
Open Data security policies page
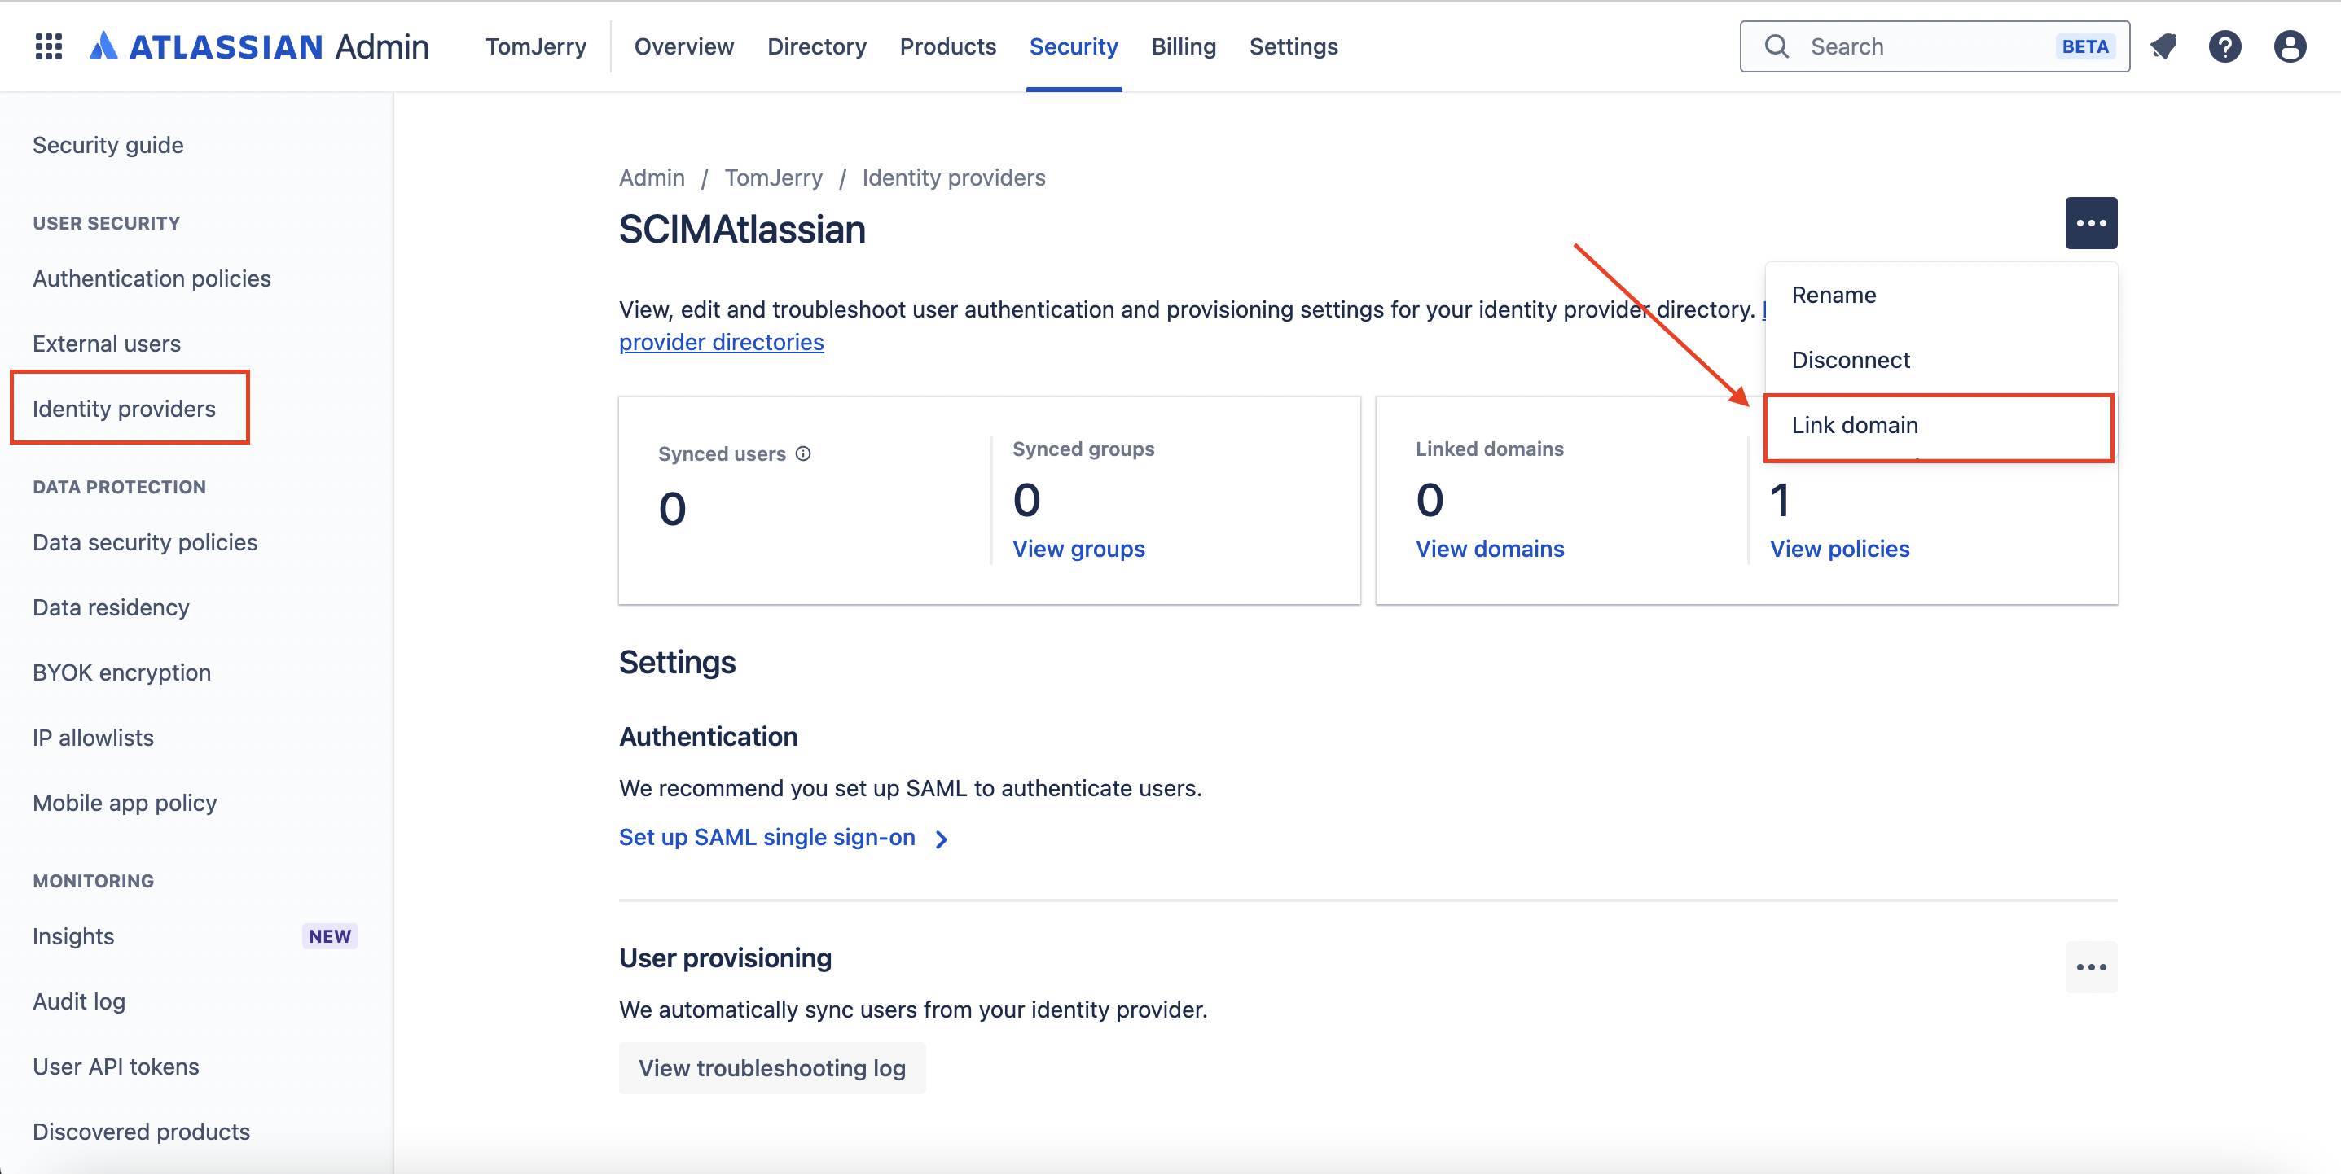(146, 542)
